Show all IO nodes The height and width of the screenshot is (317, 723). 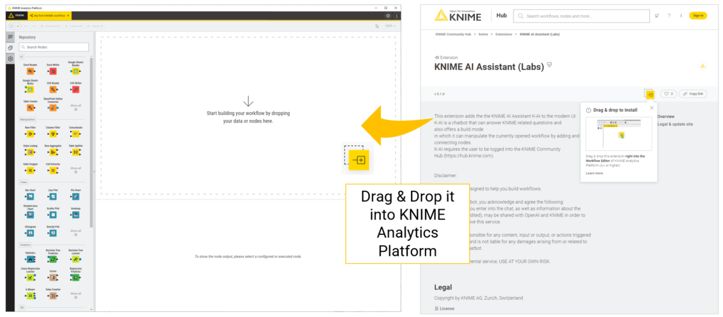pyautogui.click(x=75, y=107)
